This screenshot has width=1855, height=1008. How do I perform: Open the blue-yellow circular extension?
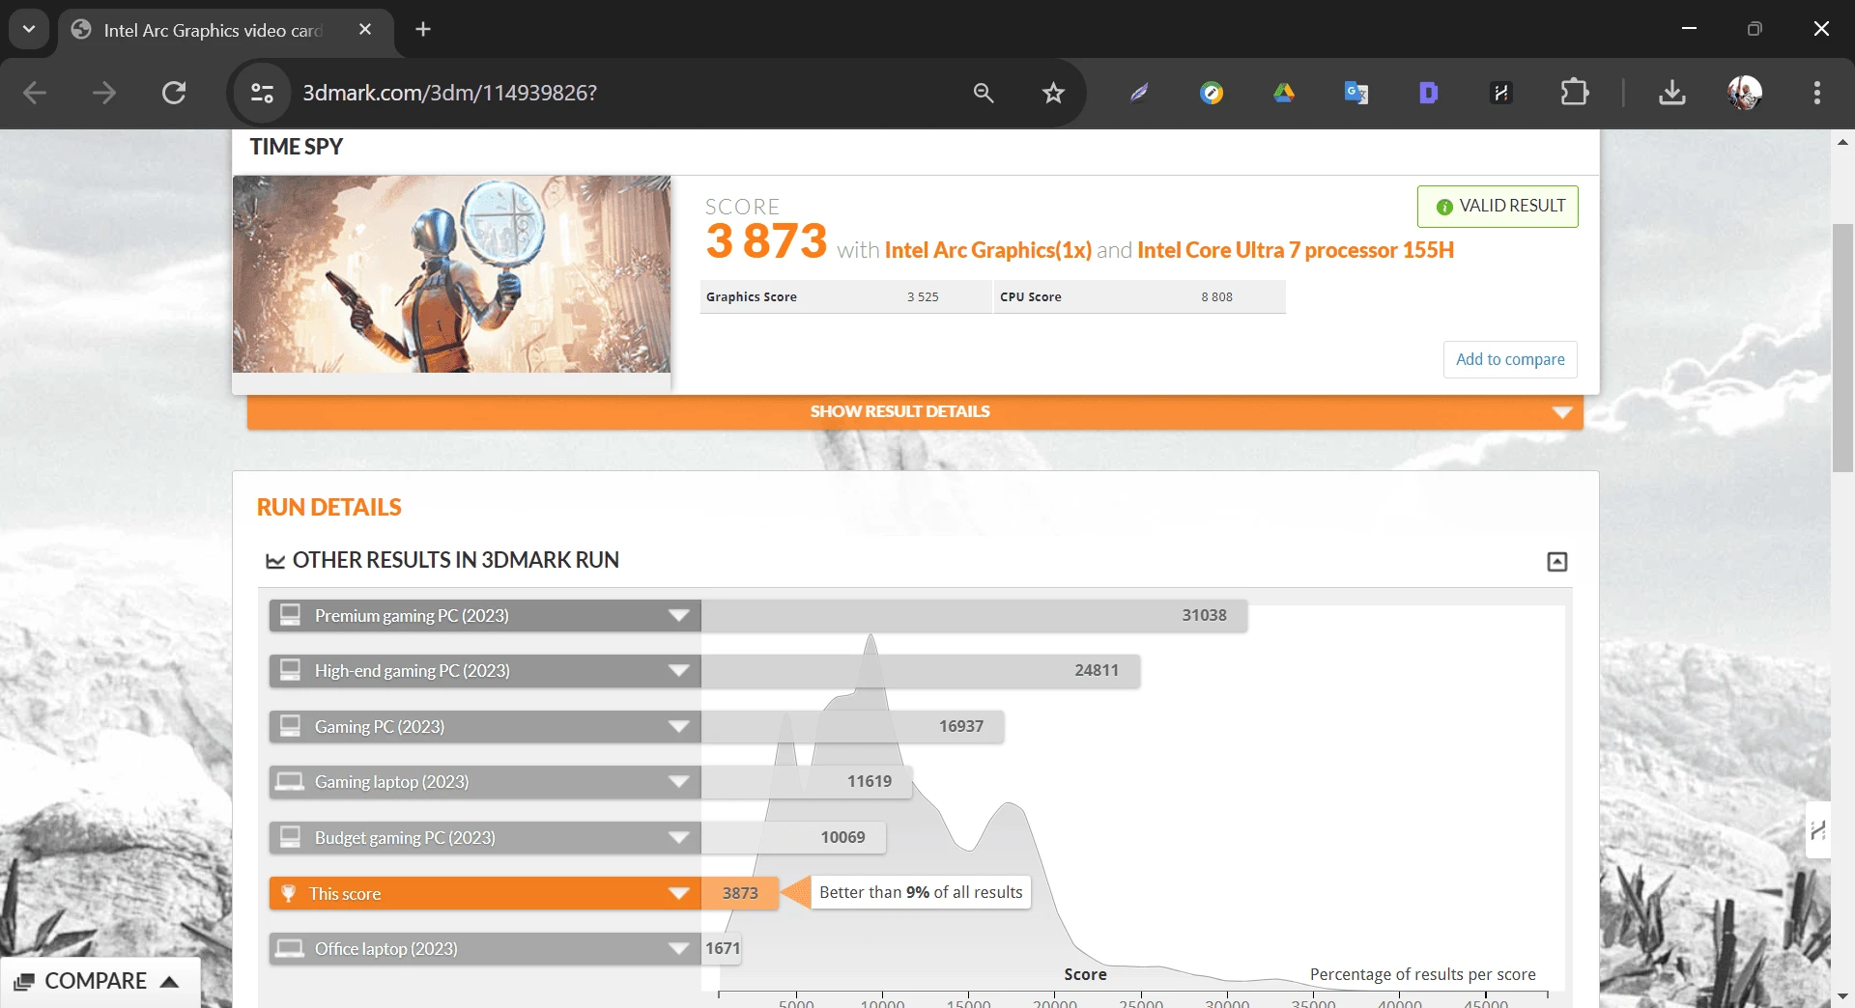1212,93
